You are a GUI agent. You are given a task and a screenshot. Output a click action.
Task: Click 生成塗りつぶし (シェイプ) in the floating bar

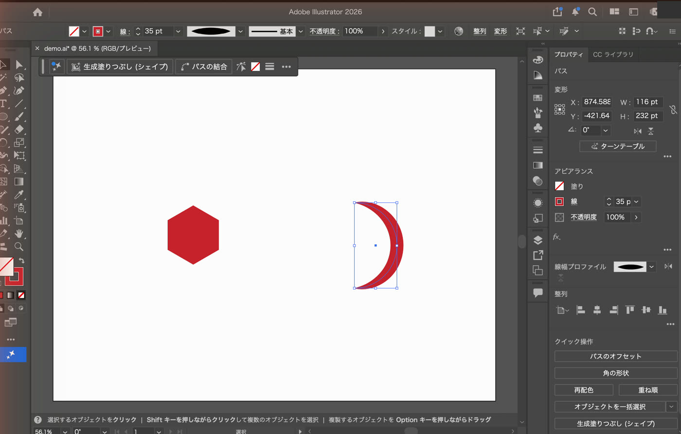tap(120, 67)
